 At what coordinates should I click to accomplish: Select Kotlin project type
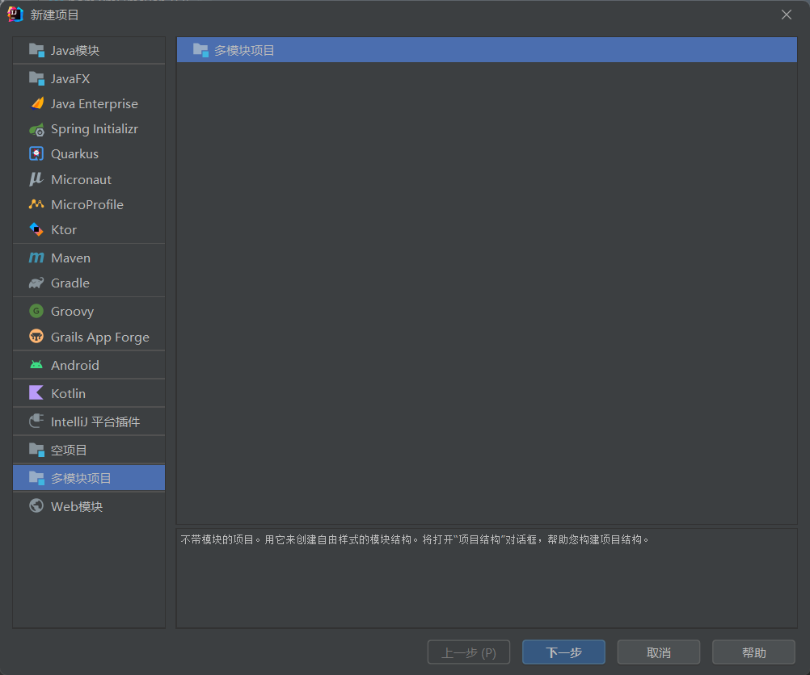(x=89, y=393)
